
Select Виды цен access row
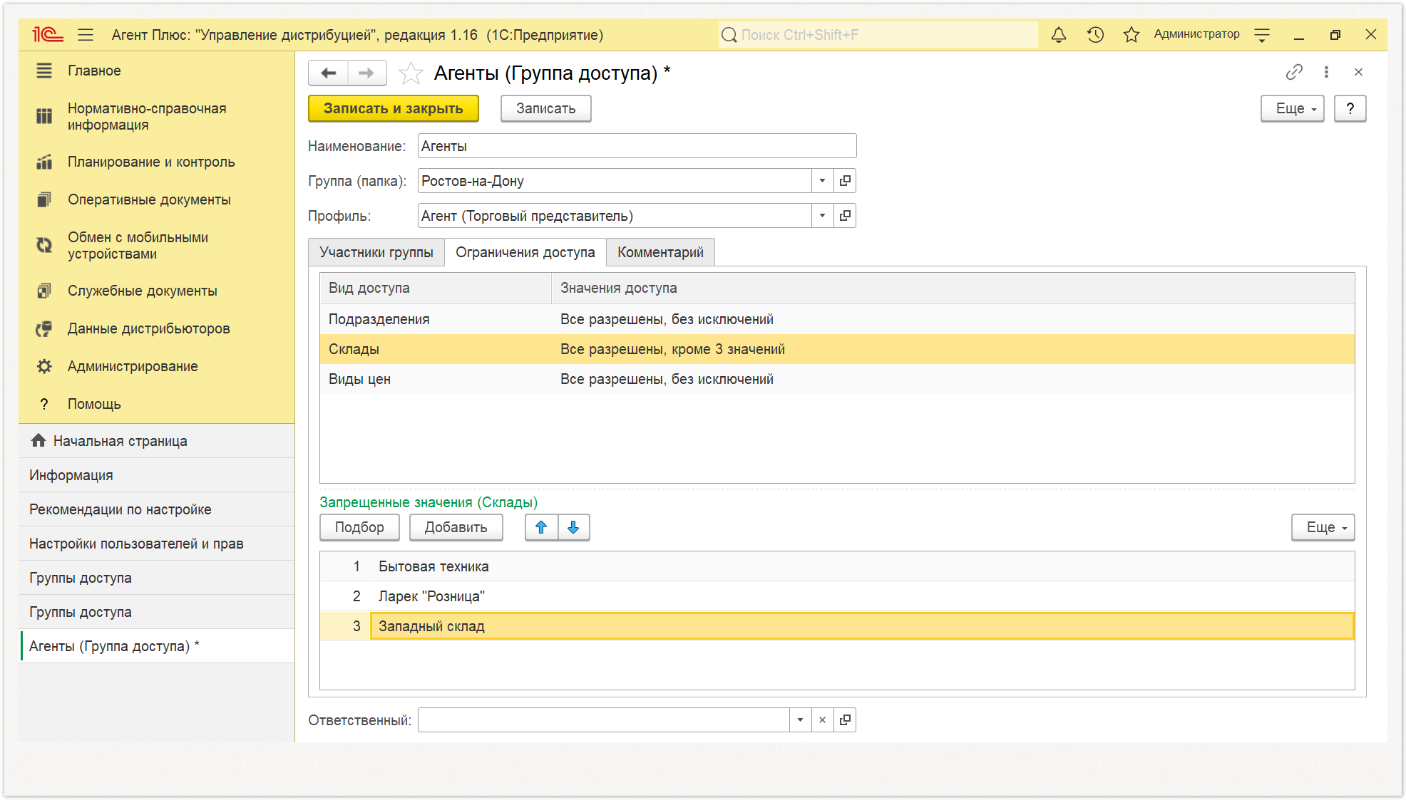[x=837, y=379]
